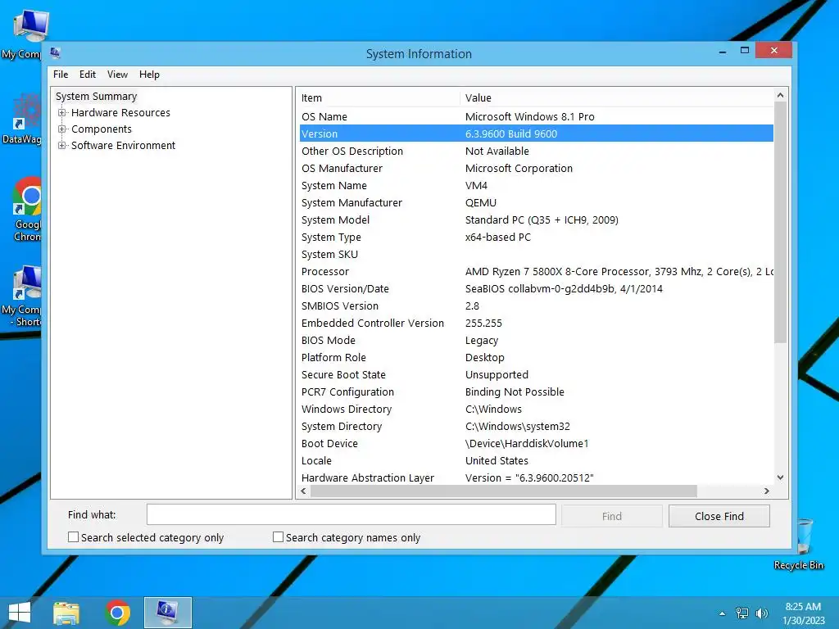Click the vertical scrollbar thumb
The height and width of the screenshot is (629, 839).
click(x=780, y=223)
